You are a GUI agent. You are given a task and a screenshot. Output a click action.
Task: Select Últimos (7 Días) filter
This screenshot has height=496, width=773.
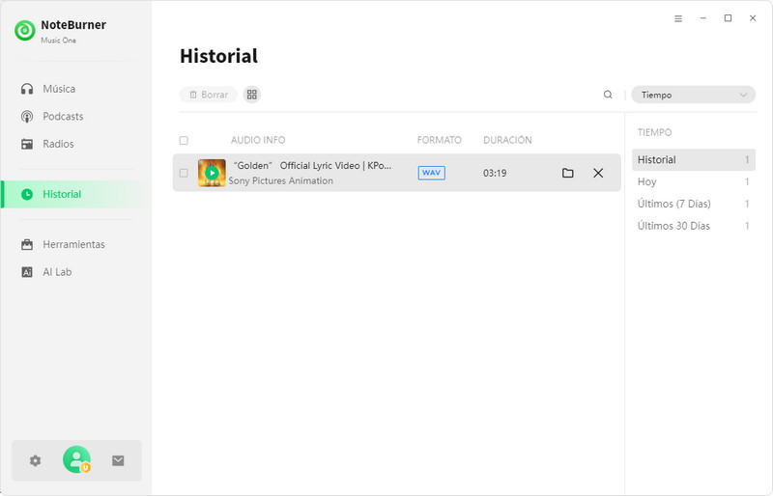(694, 204)
